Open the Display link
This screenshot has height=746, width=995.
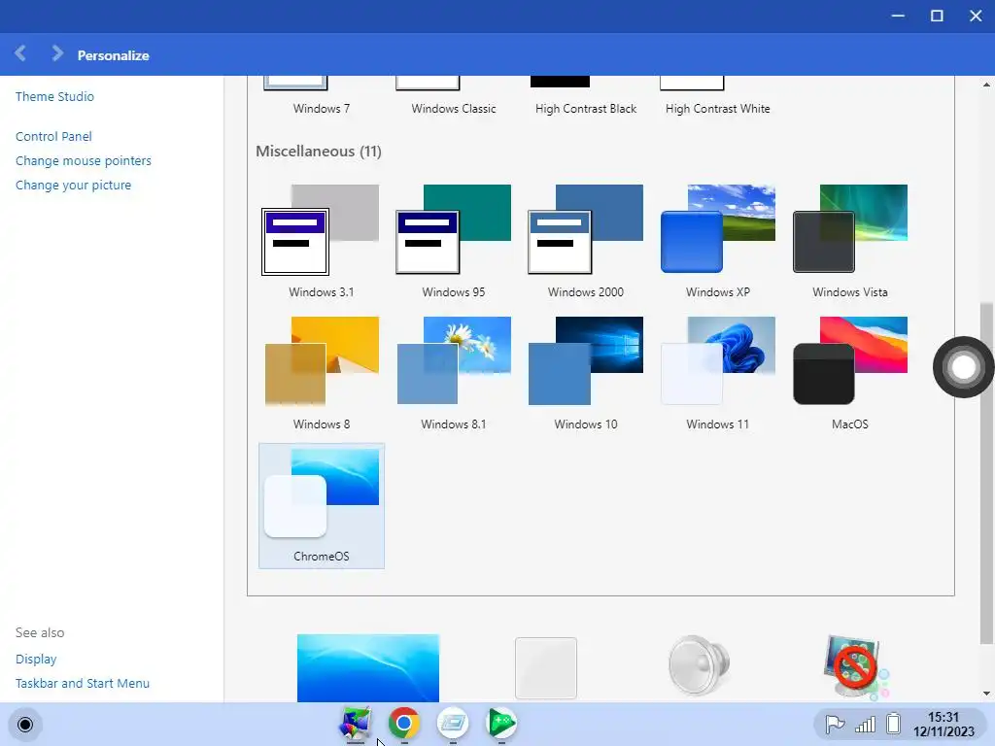[36, 660]
